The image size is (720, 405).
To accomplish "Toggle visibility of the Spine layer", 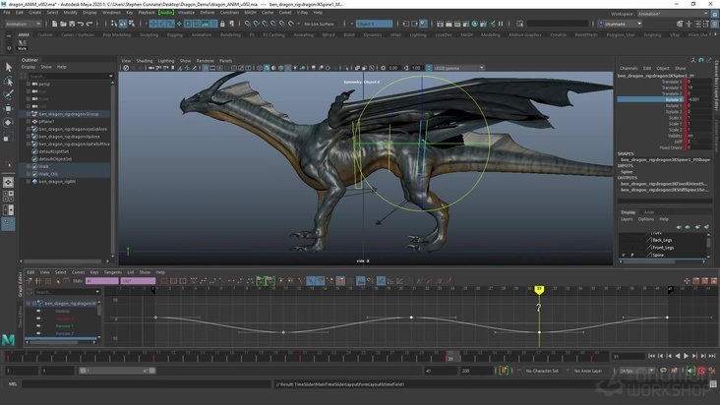I will (622, 255).
